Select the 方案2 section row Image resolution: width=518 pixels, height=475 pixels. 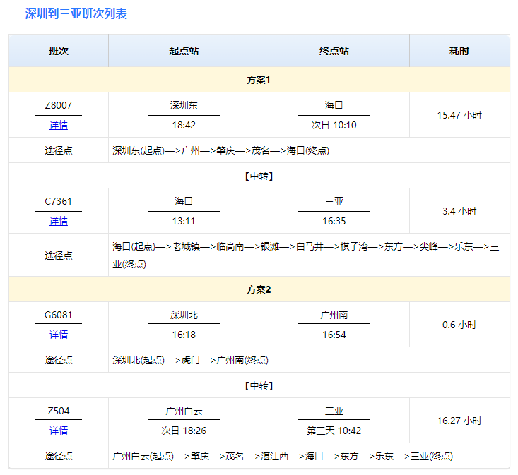tap(259, 289)
